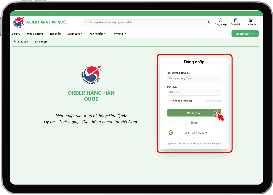Open the Đăng ký signup link
The image size is (273, 195).
[216, 144]
